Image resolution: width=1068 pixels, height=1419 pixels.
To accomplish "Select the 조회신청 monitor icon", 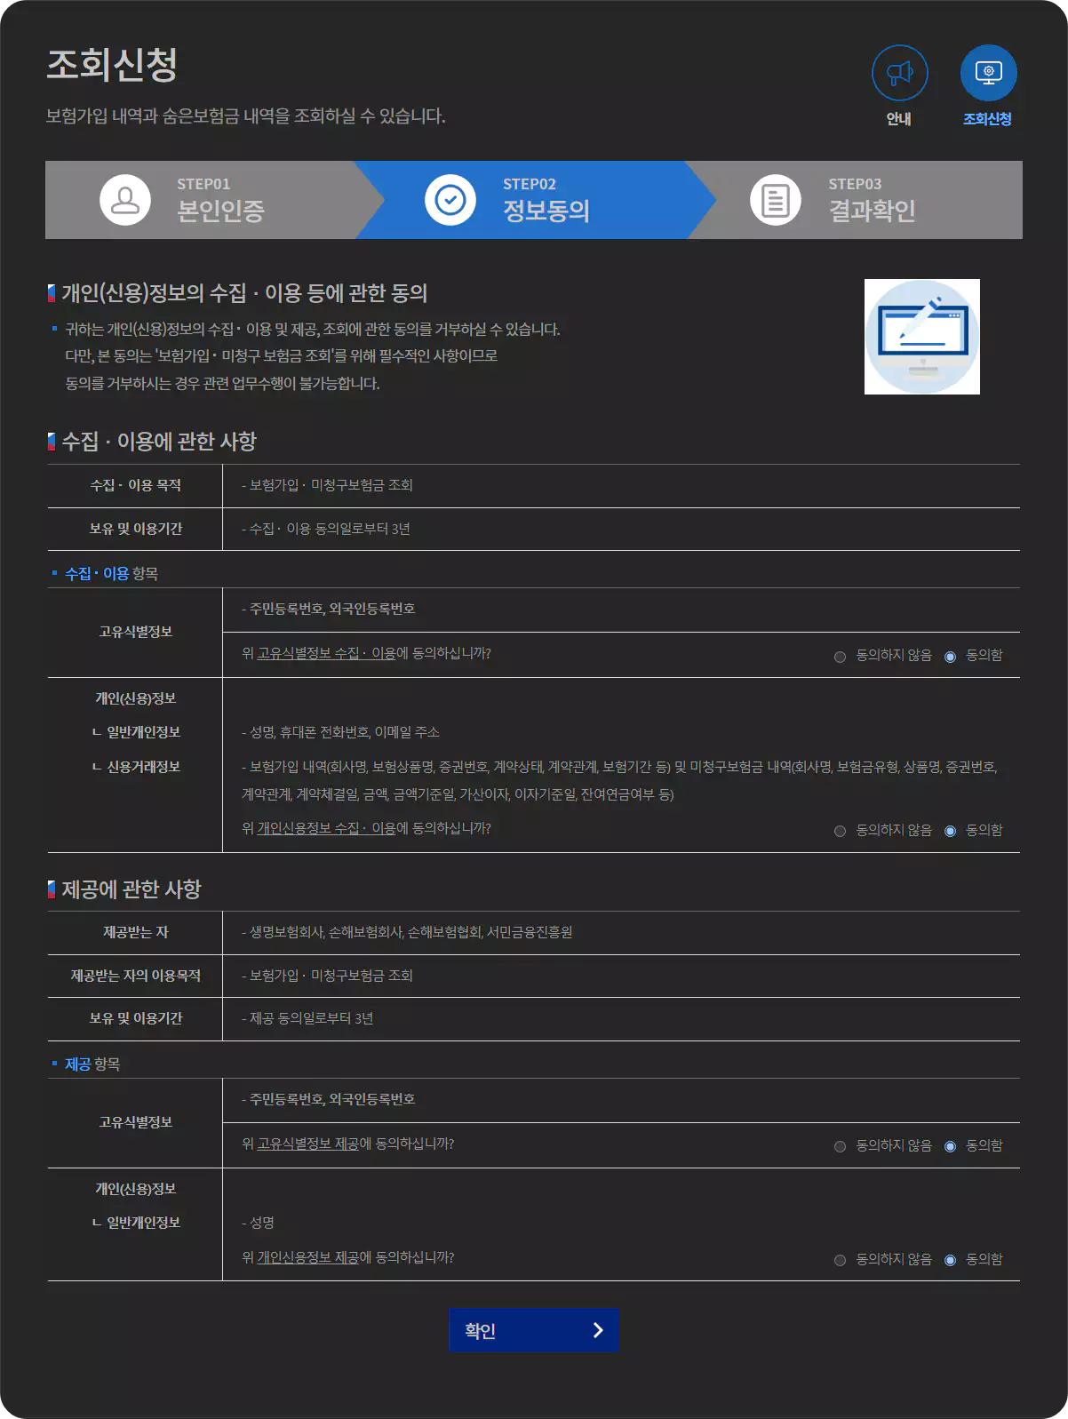I will click(x=988, y=73).
